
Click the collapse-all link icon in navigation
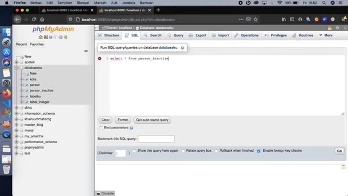86,51
